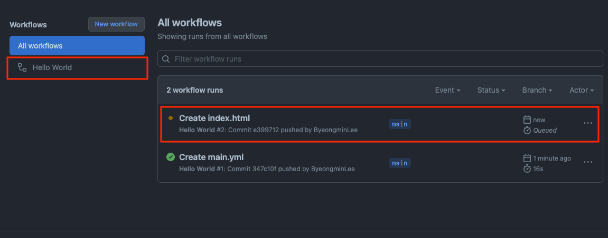Click the Filter workflow runs search field
This screenshot has height=238, width=608.
tap(380, 59)
